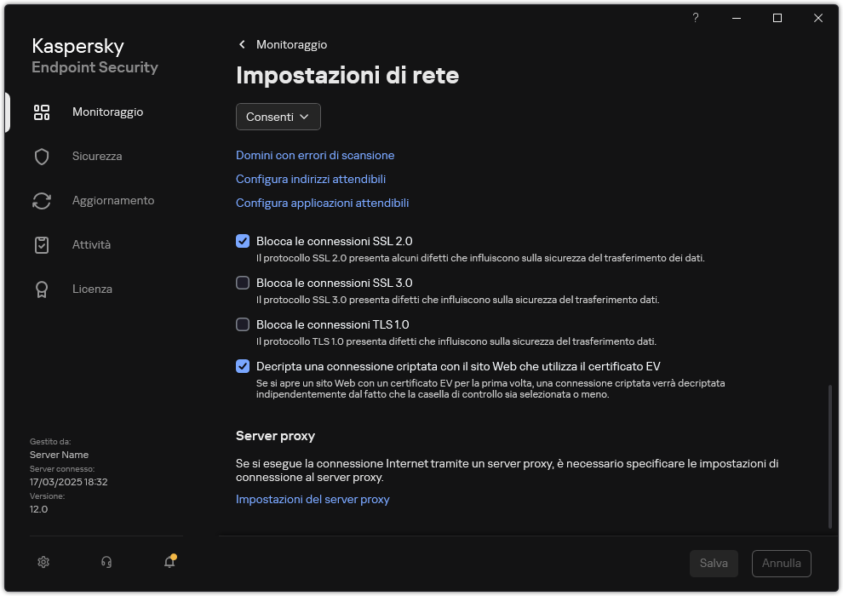Disable Blocca le connessioni SSL 2.0

pos(243,241)
